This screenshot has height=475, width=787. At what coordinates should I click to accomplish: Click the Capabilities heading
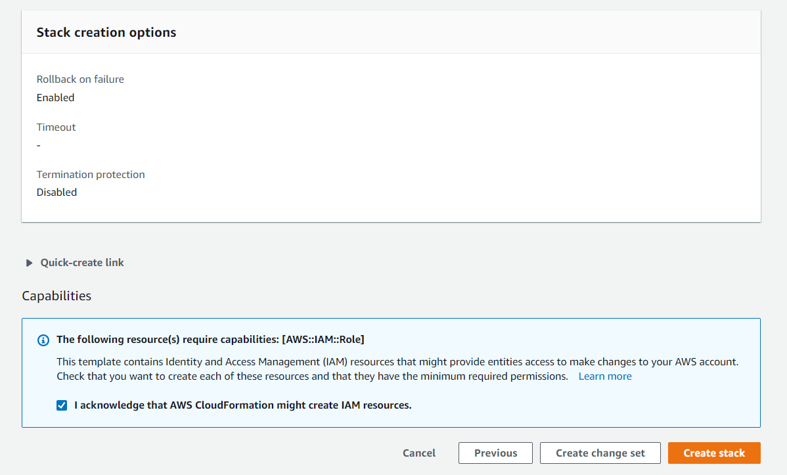point(56,296)
